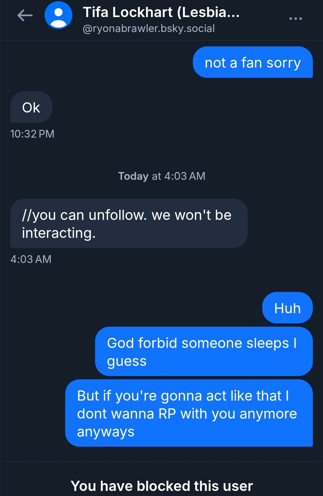Select the "God forbid someone sleeps" message
323x496 pixels.
tap(204, 352)
